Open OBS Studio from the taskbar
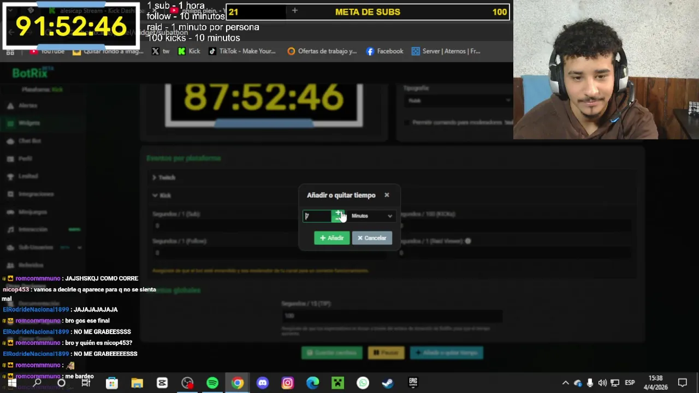Viewport: 699px width, 393px height. pyautogui.click(x=187, y=383)
